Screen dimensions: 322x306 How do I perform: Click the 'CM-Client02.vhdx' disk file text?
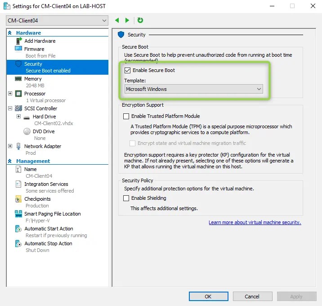point(54,123)
